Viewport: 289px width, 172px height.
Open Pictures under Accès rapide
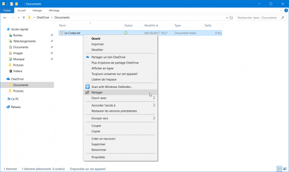coord(18,65)
